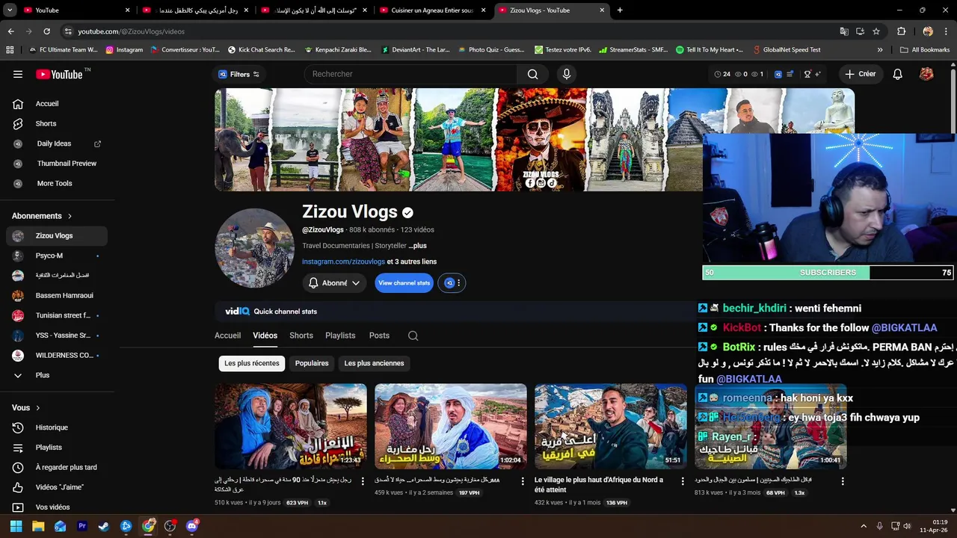Open Chrome three-dot menu
This screenshot has width=957, height=538.
point(946,31)
